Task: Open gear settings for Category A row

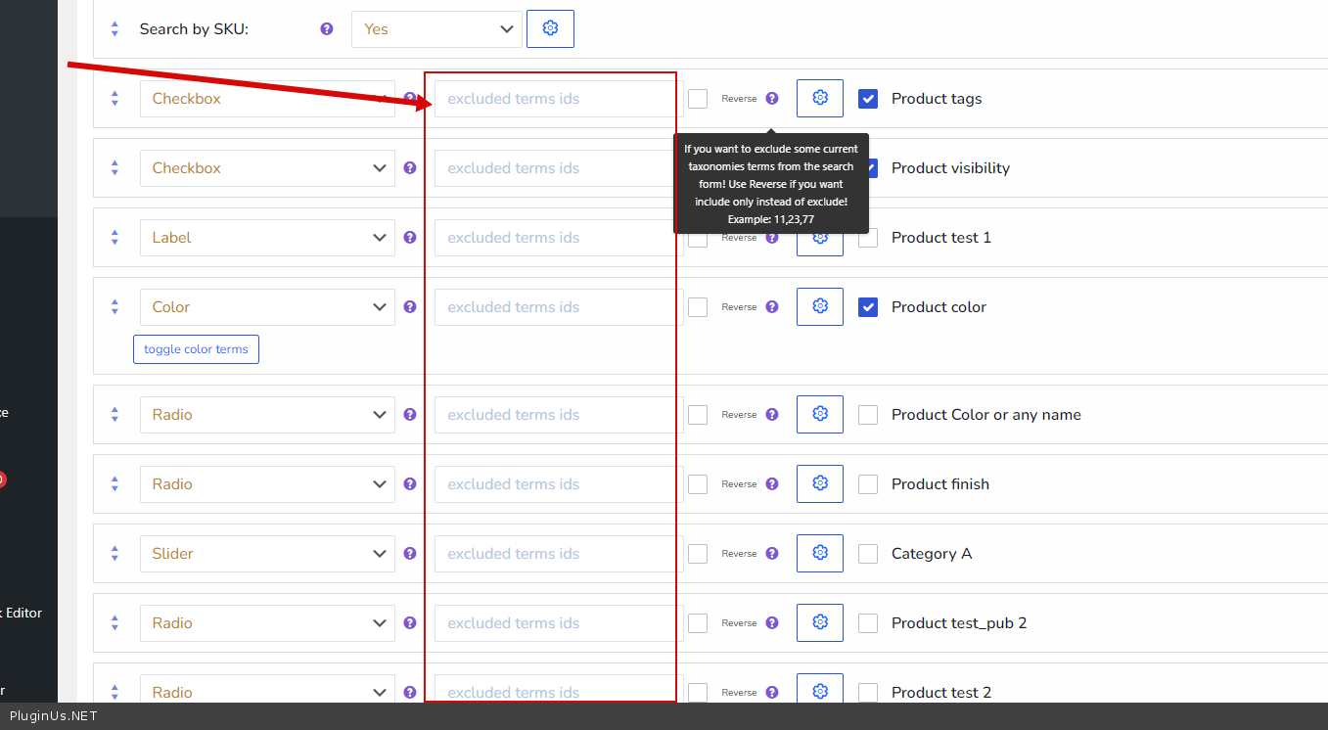Action: point(820,554)
